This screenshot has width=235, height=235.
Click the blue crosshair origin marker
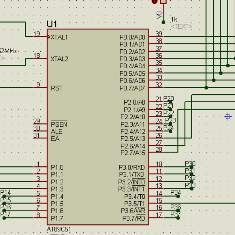coord(228,117)
